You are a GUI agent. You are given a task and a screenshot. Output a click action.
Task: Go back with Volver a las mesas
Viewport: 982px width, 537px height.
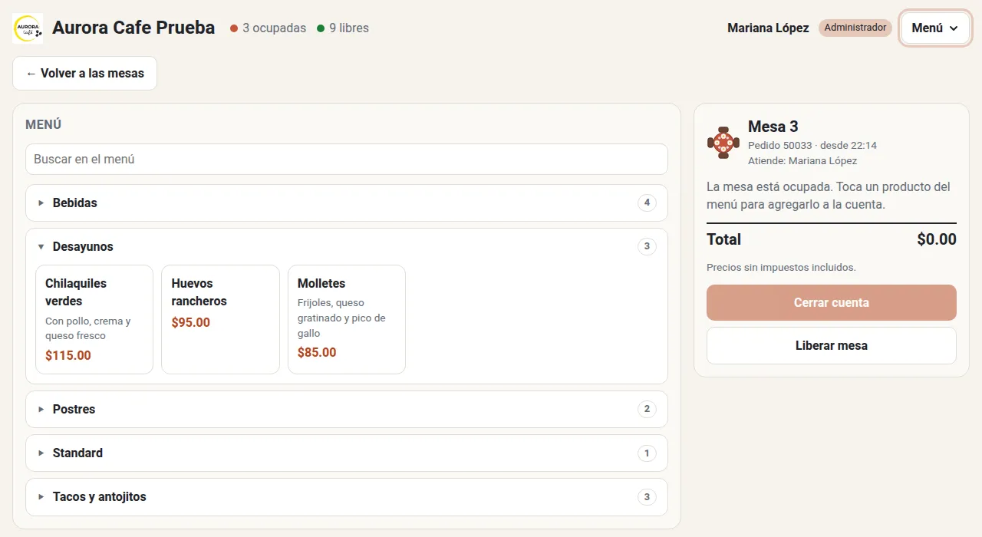tap(84, 74)
